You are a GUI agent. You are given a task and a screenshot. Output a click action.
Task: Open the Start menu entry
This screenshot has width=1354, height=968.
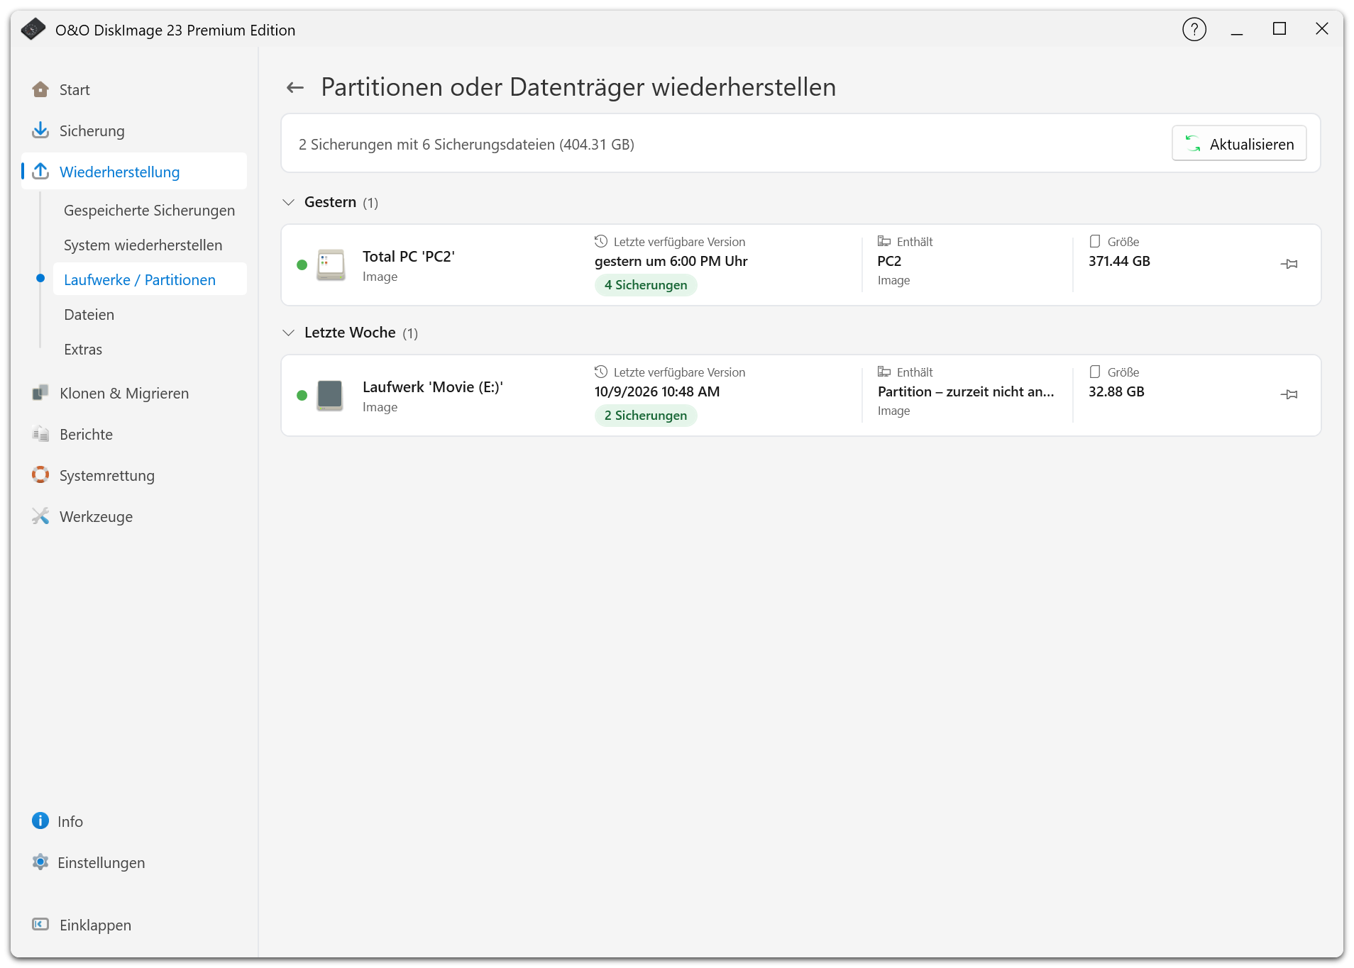[134, 89]
